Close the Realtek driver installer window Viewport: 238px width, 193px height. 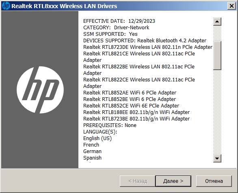point(232,6)
